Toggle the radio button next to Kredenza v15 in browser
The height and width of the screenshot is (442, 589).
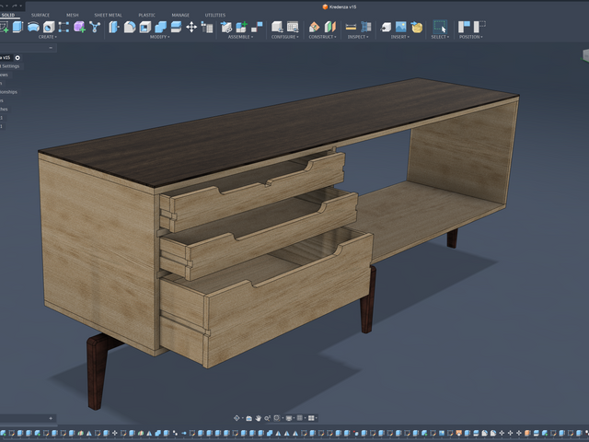pyautogui.click(x=17, y=57)
